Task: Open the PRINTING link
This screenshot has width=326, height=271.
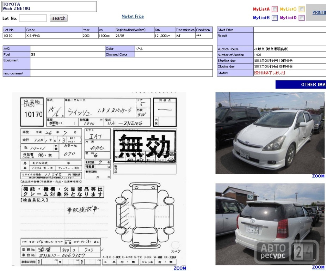Action: click(319, 12)
